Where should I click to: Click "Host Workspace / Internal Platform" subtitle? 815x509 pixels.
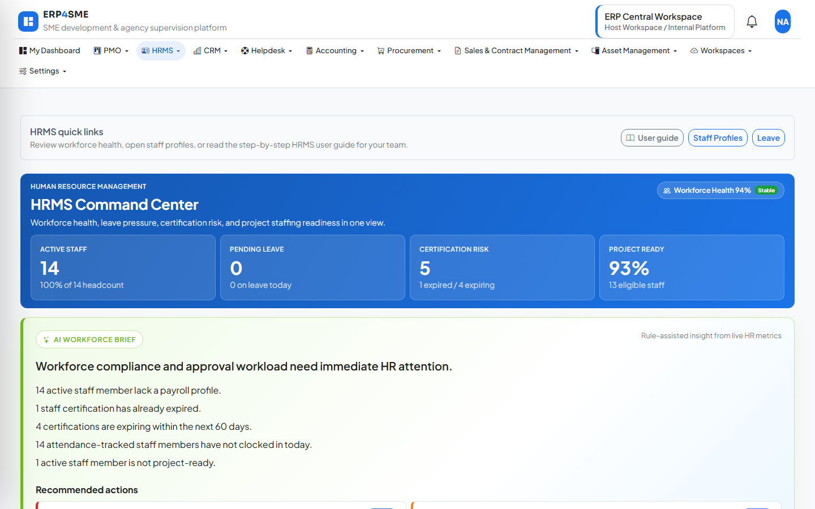pos(664,27)
